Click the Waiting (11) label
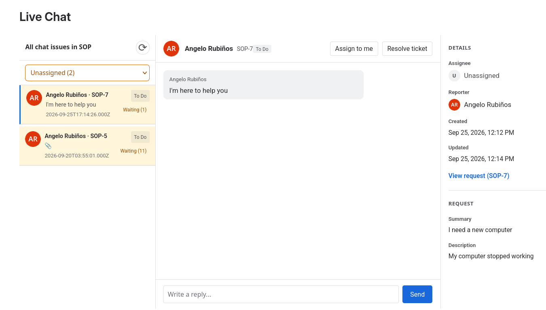 [133, 151]
